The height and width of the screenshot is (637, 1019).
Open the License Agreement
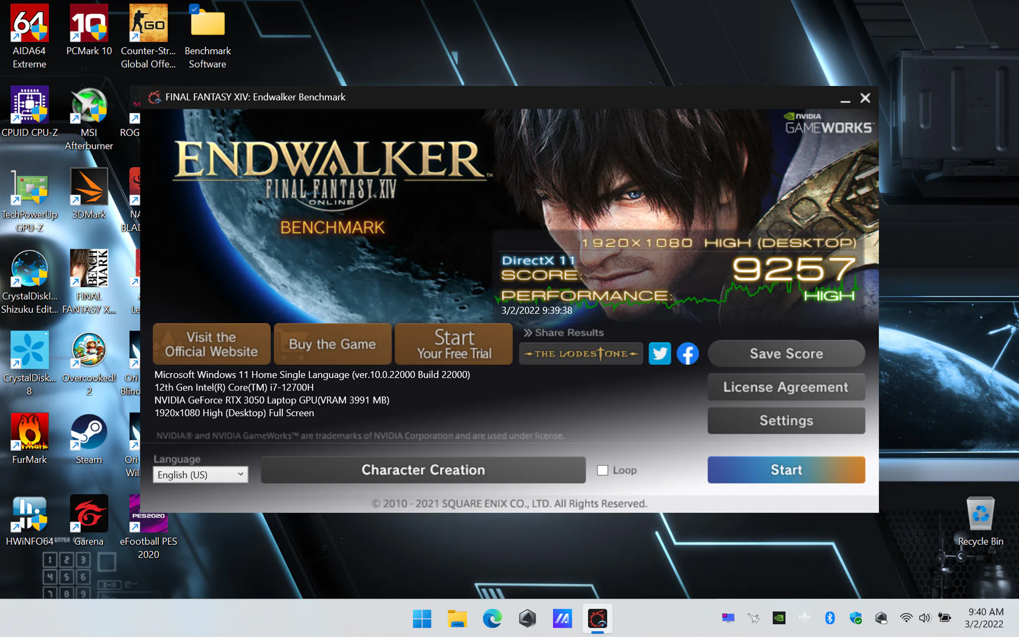(x=786, y=387)
